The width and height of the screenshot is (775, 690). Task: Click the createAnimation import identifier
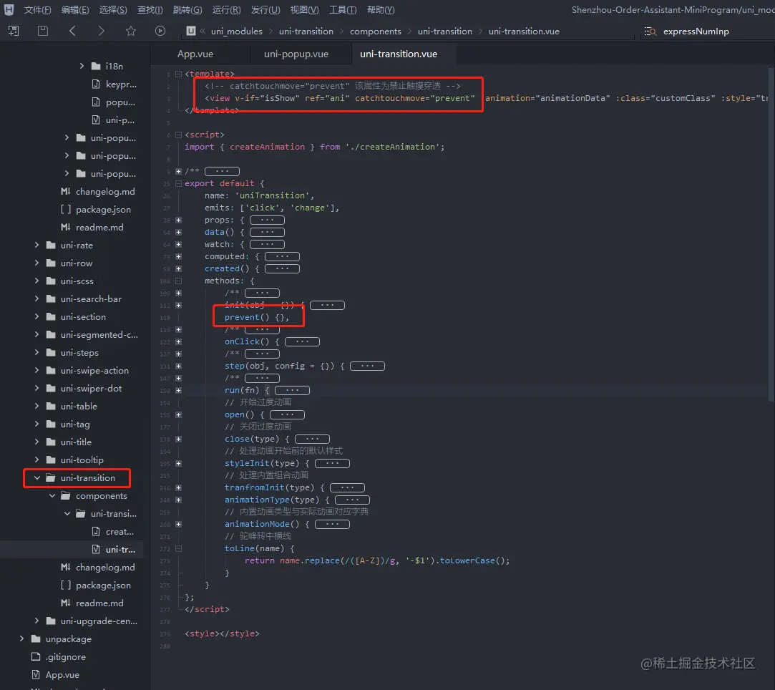coord(267,147)
